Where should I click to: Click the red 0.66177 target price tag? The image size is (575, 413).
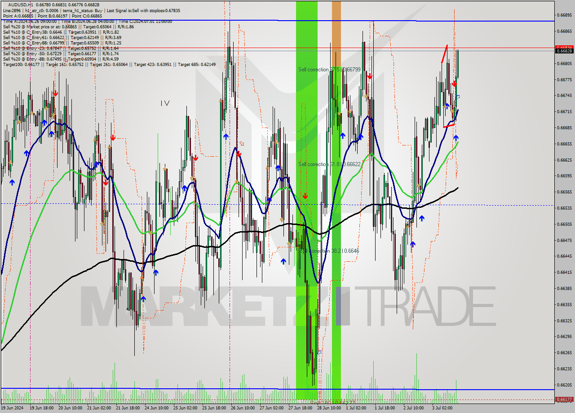coord(564,399)
